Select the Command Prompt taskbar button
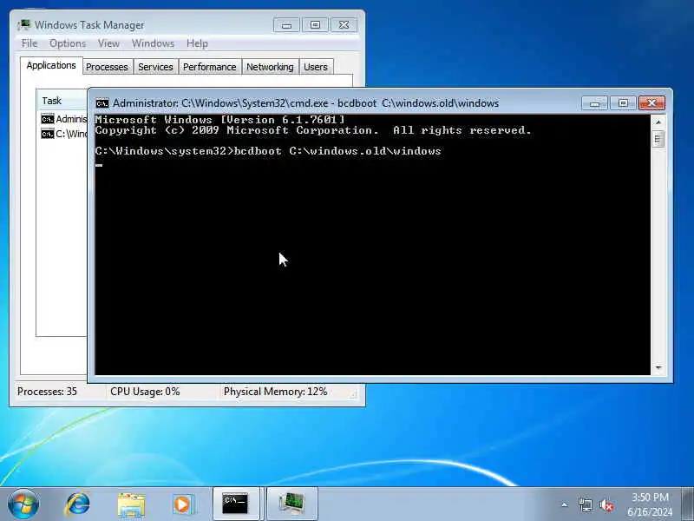 pyautogui.click(x=238, y=504)
